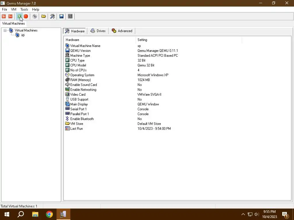Screen dimensions: 294x220
Task: Click the taskbar clock showing 9:55 PM
Action: click(269, 214)
